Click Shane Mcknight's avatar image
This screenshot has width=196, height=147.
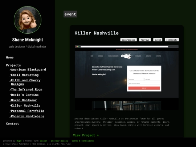28,20
